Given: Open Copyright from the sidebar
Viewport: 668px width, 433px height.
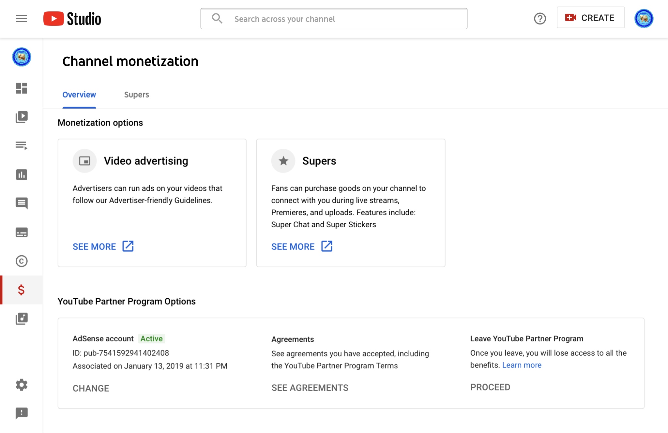Looking at the screenshot, I should 22,261.
